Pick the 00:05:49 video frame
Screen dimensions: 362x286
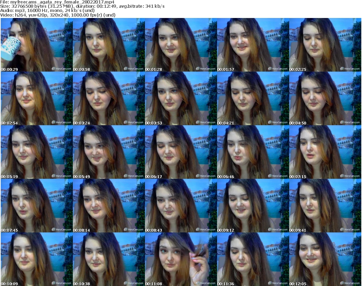click(109, 152)
